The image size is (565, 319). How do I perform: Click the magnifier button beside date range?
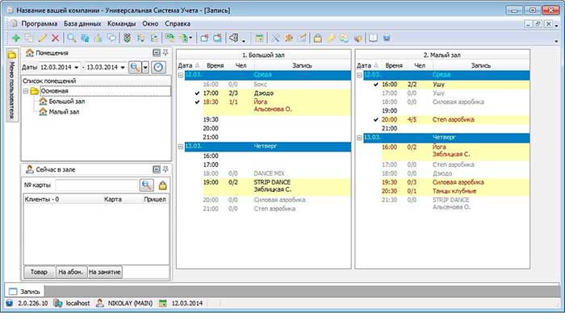tap(135, 67)
